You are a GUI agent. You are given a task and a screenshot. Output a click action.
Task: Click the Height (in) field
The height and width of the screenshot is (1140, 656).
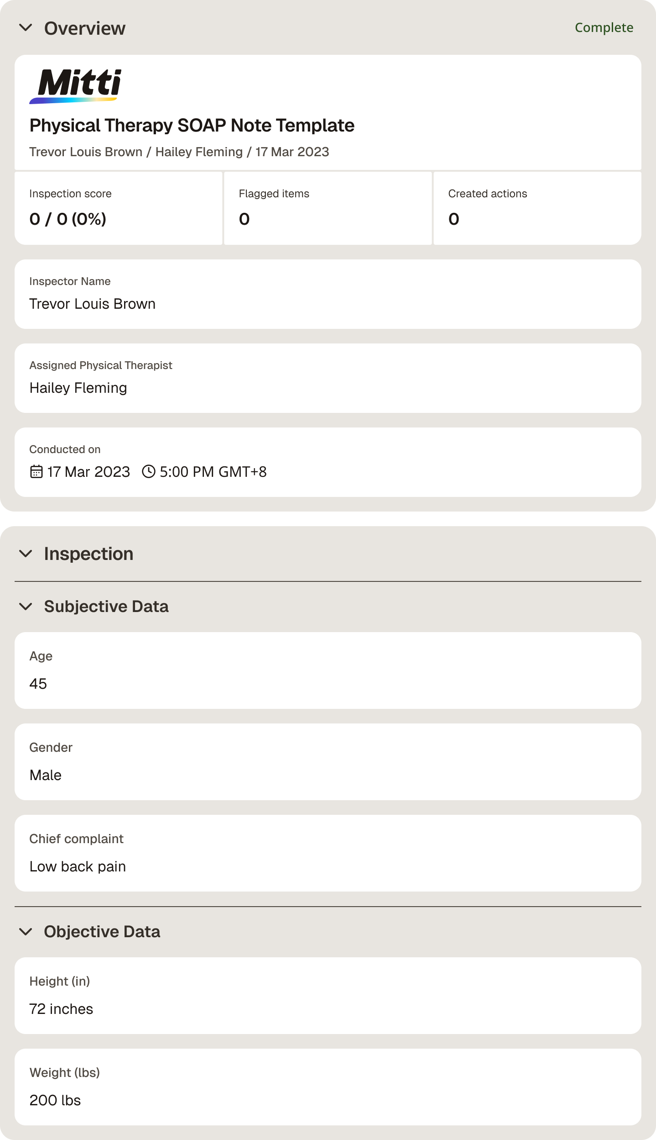click(328, 996)
